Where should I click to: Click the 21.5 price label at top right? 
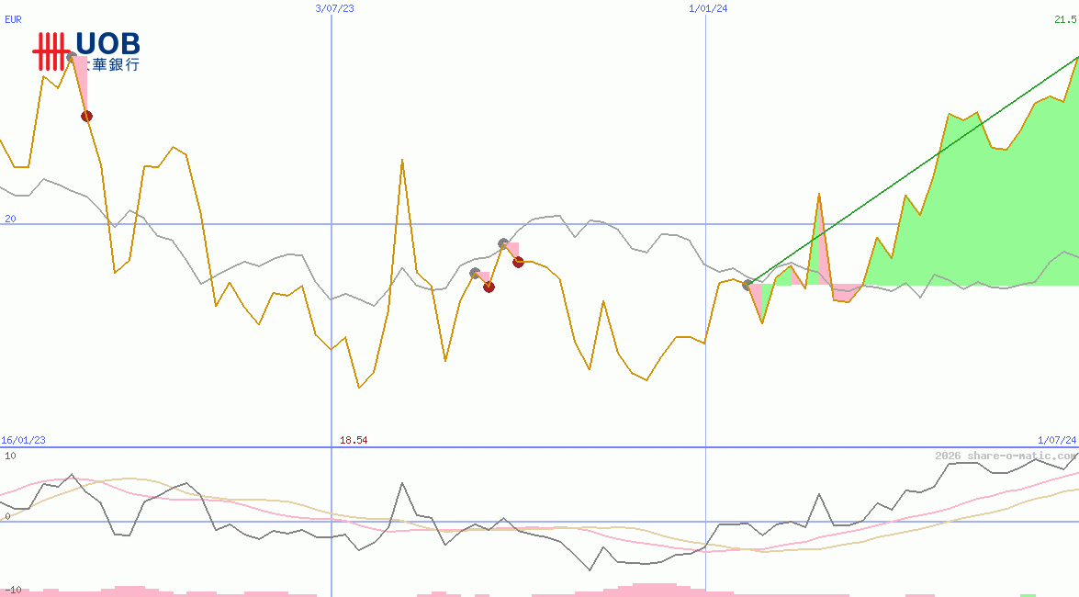(x=1065, y=20)
